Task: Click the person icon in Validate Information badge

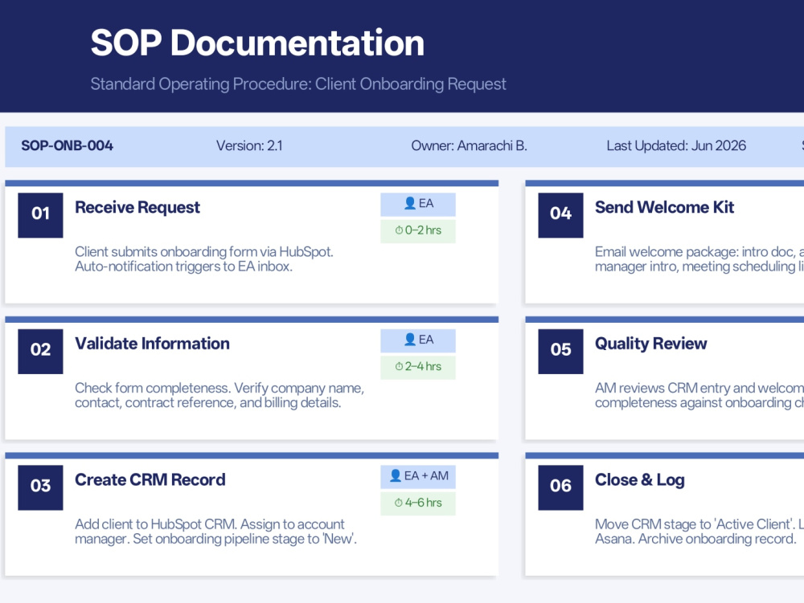Action: [410, 340]
